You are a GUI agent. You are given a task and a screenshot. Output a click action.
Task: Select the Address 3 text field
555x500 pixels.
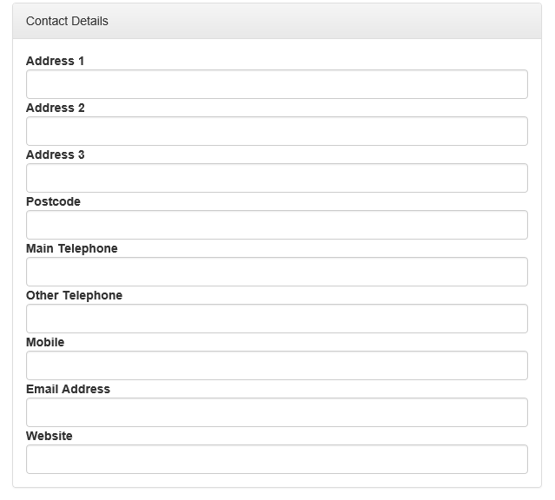click(x=276, y=178)
